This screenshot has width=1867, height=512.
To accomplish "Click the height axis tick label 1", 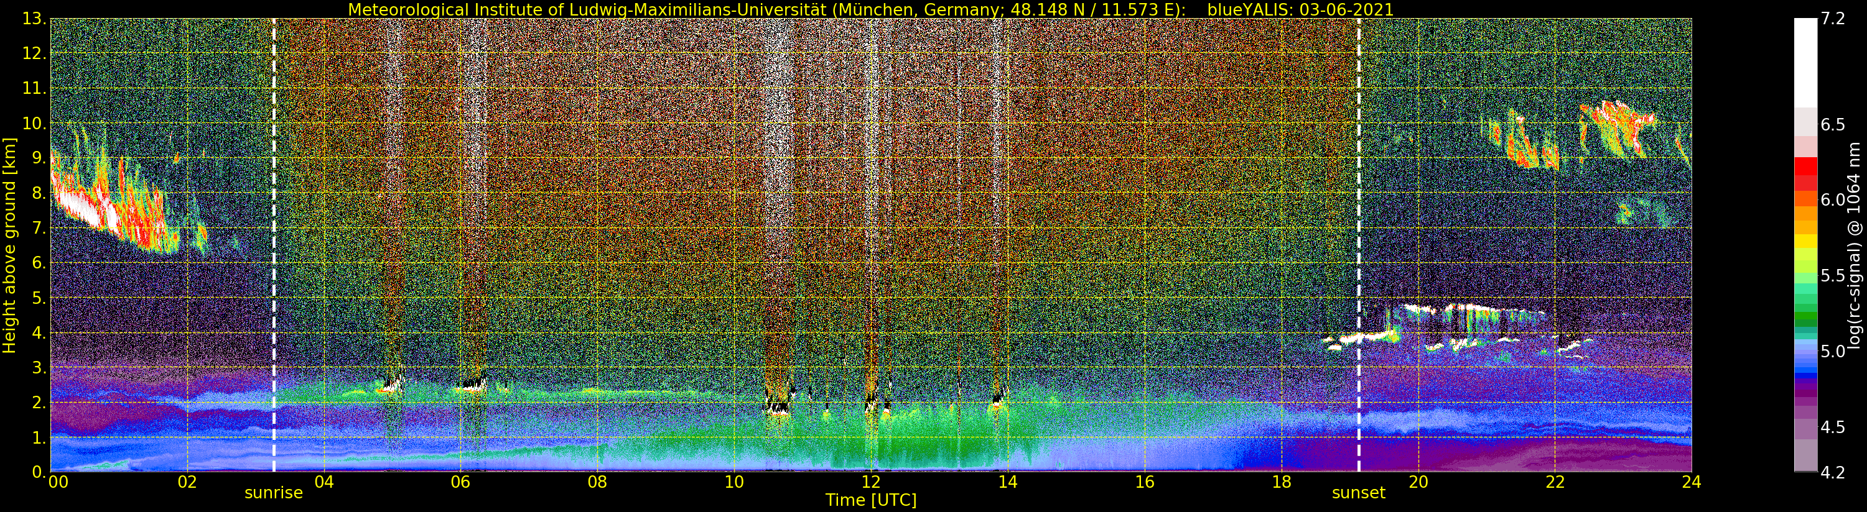I will 39,437.
